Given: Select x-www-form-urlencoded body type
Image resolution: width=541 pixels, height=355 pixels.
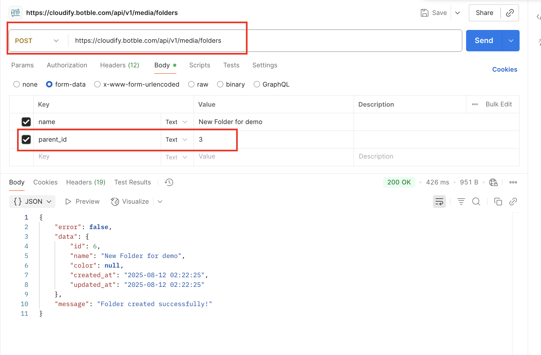Looking at the screenshot, I should [x=97, y=84].
